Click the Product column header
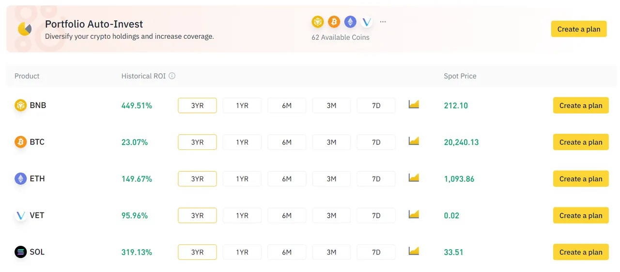This screenshot has height=272, width=620. (27, 76)
